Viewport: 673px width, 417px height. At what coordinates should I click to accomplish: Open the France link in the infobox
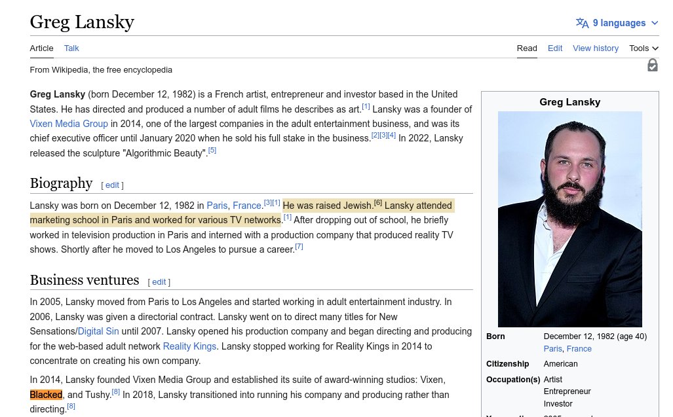[579, 349]
